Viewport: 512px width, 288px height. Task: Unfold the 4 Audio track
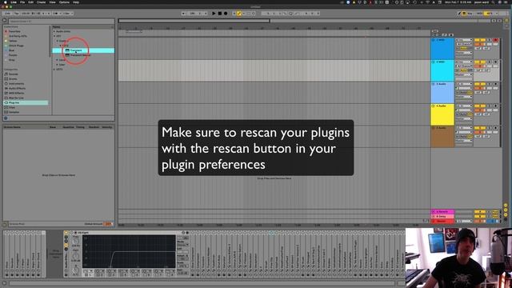(434, 106)
